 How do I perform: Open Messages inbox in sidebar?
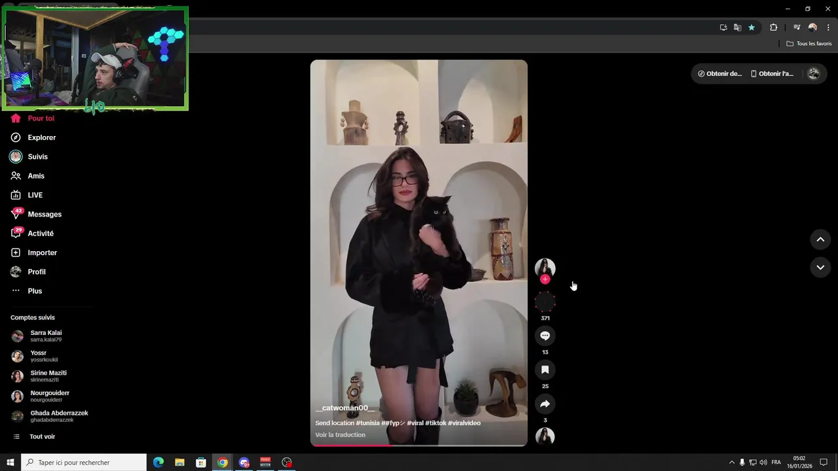[x=45, y=215]
